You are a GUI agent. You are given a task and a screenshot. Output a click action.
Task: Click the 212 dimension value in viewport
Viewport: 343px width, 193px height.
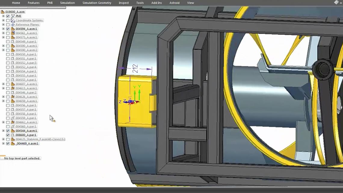coord(135,68)
